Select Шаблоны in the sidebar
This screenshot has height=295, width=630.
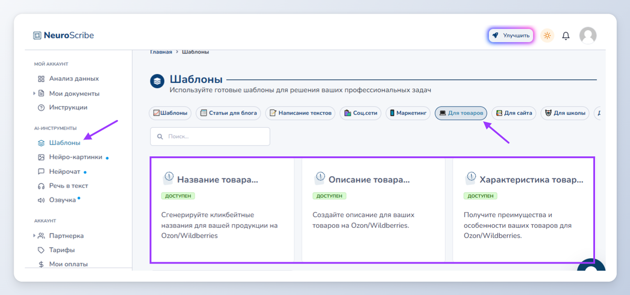click(65, 143)
